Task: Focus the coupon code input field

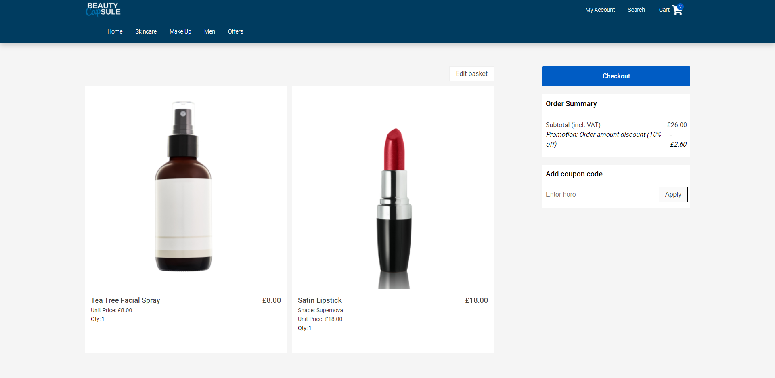Action: click(x=599, y=194)
